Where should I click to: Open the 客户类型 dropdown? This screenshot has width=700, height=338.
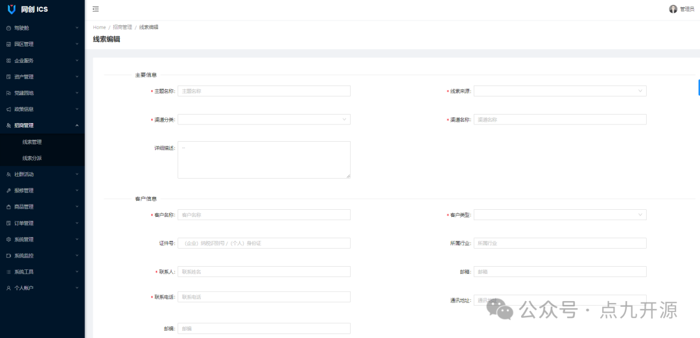(560, 215)
